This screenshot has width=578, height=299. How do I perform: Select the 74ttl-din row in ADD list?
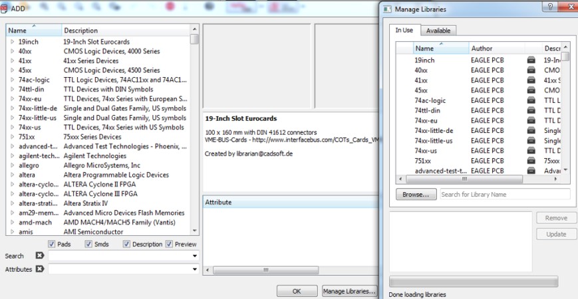click(x=98, y=89)
